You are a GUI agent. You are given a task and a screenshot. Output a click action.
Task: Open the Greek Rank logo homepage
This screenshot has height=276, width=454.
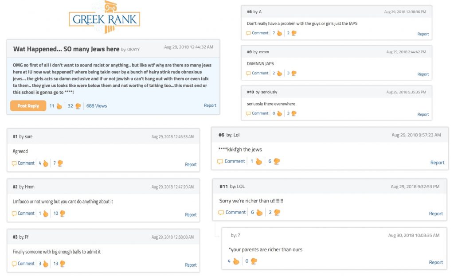point(104,17)
